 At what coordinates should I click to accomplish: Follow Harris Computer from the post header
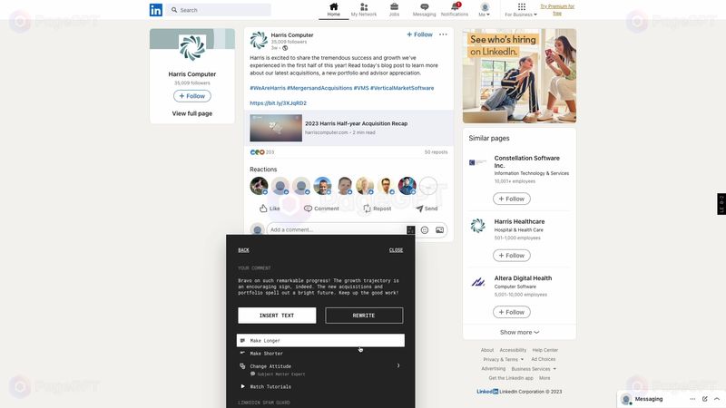(x=419, y=34)
